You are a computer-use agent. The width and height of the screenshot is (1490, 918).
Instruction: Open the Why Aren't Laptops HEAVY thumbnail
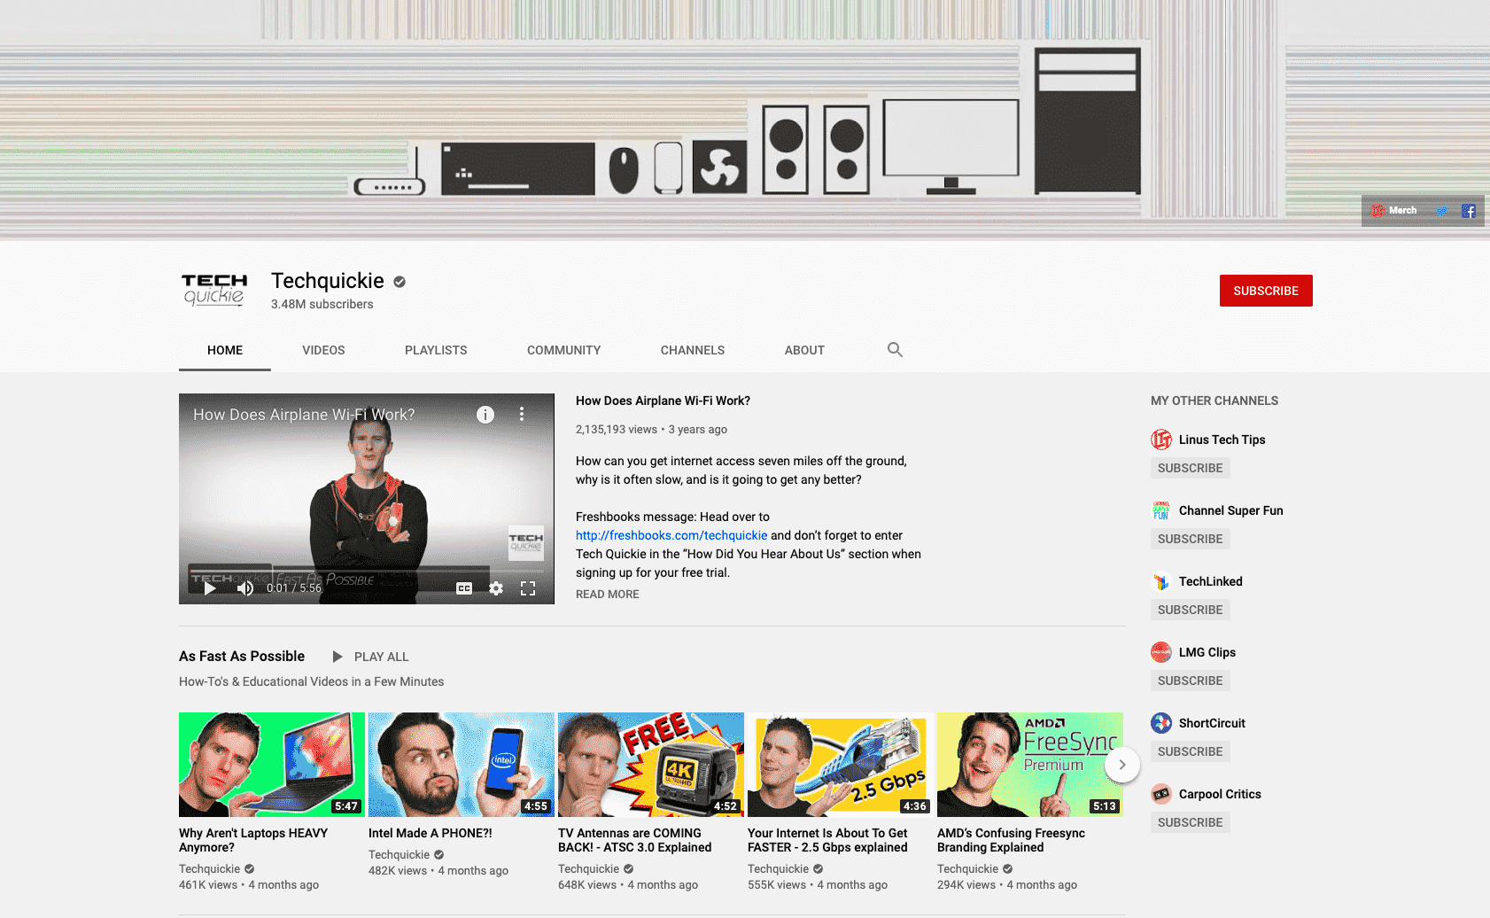click(272, 765)
